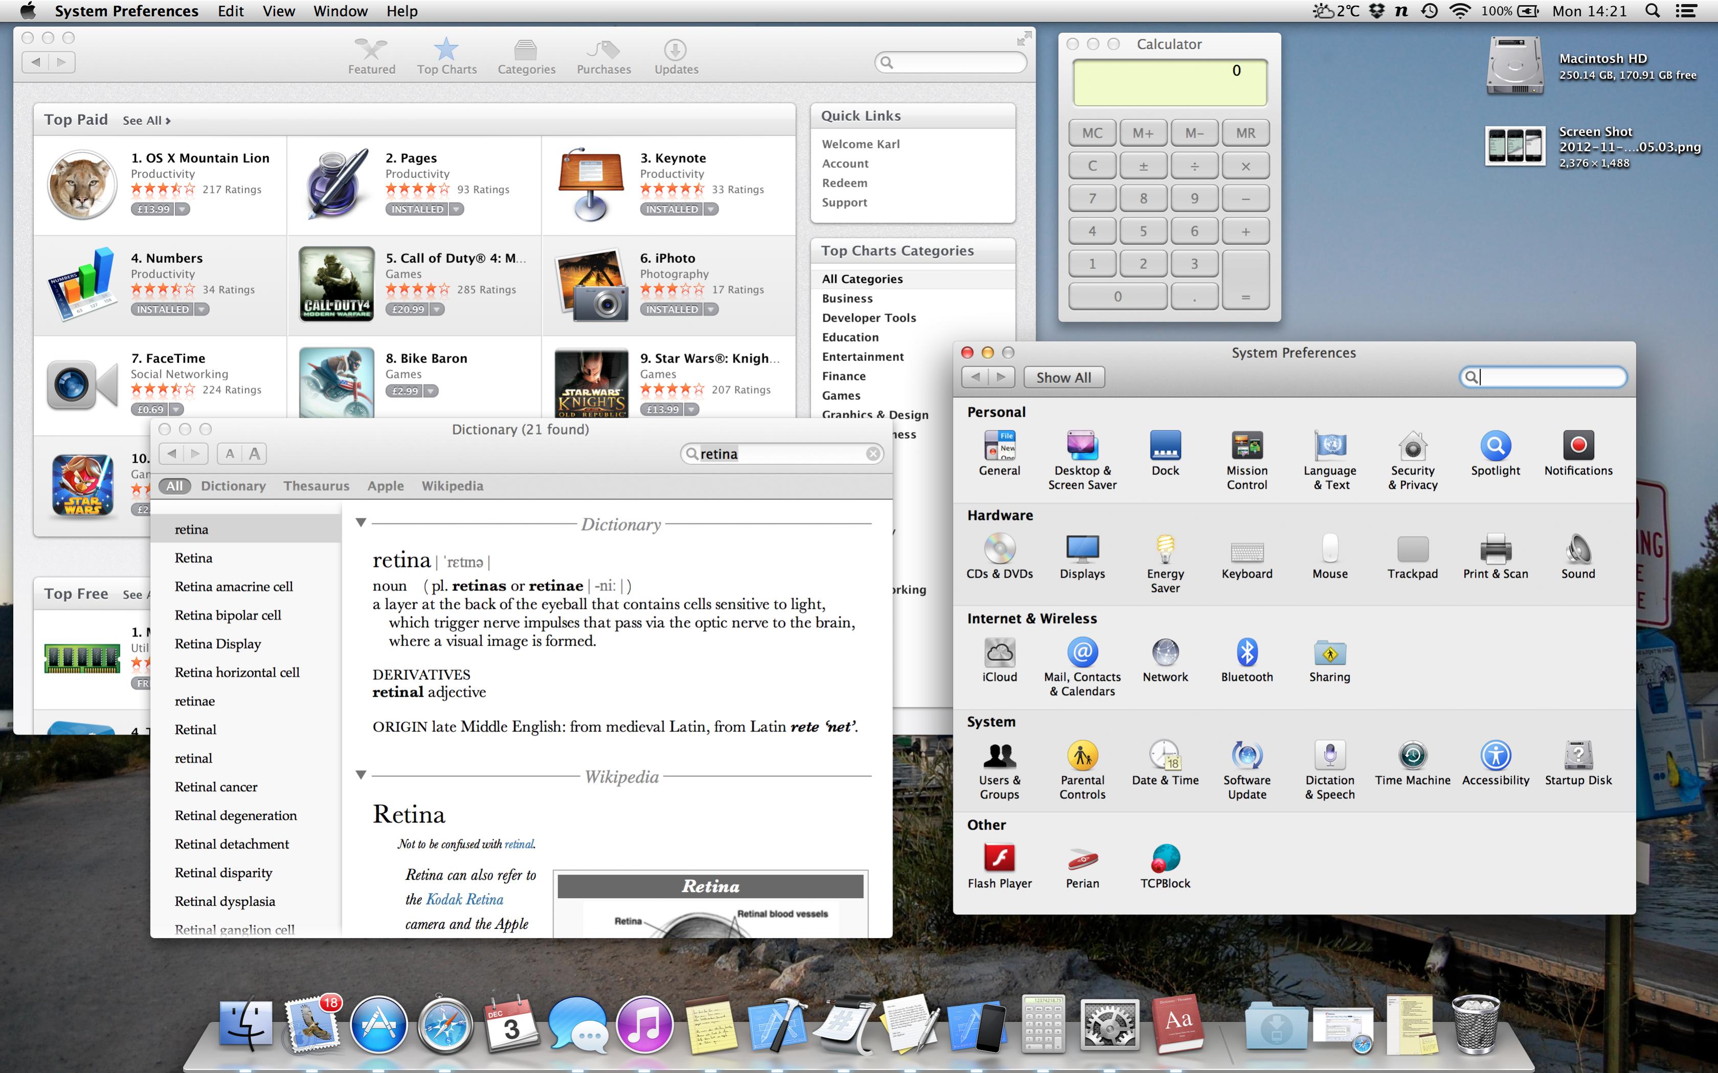The image size is (1718, 1073).
Task: Launch iTunes from the Dock
Action: 644,1025
